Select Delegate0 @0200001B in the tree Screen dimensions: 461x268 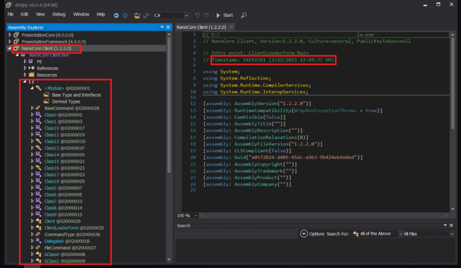point(67,241)
